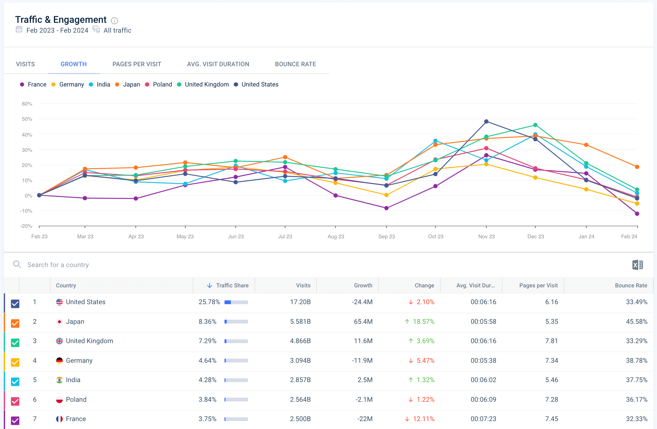Click the Excel export icon

point(637,265)
